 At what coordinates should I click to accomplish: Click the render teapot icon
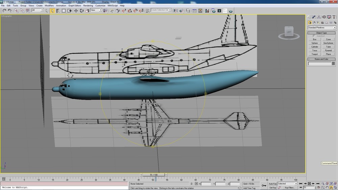231,11
